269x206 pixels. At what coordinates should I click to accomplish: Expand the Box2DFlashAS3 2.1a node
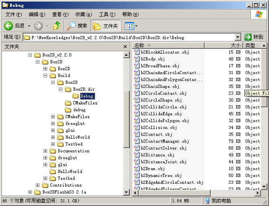30,192
